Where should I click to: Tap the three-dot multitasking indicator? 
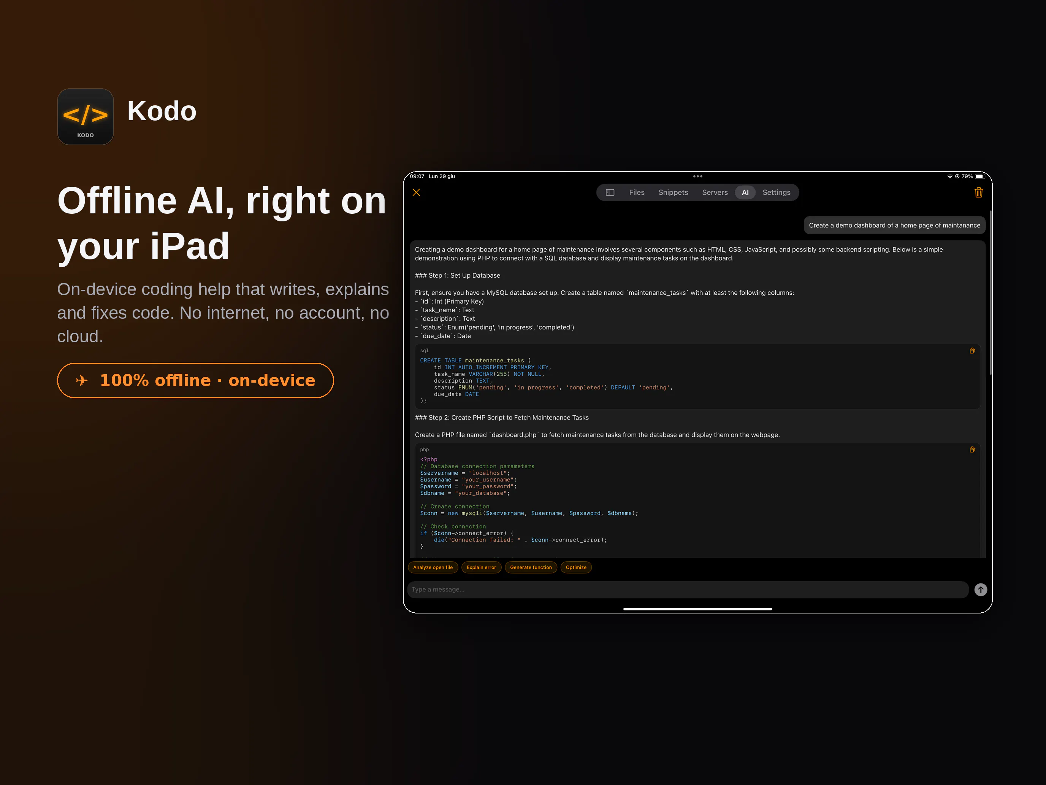point(697,176)
